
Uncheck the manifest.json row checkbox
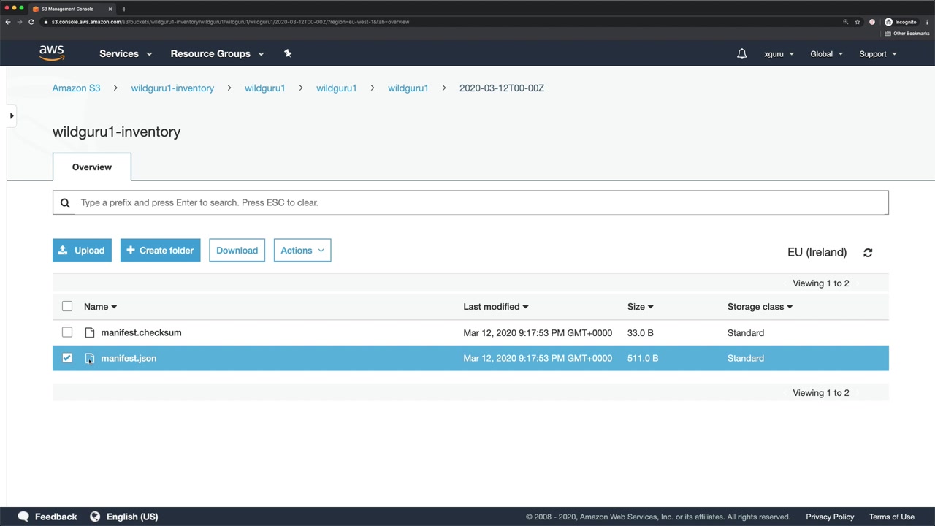tap(67, 358)
